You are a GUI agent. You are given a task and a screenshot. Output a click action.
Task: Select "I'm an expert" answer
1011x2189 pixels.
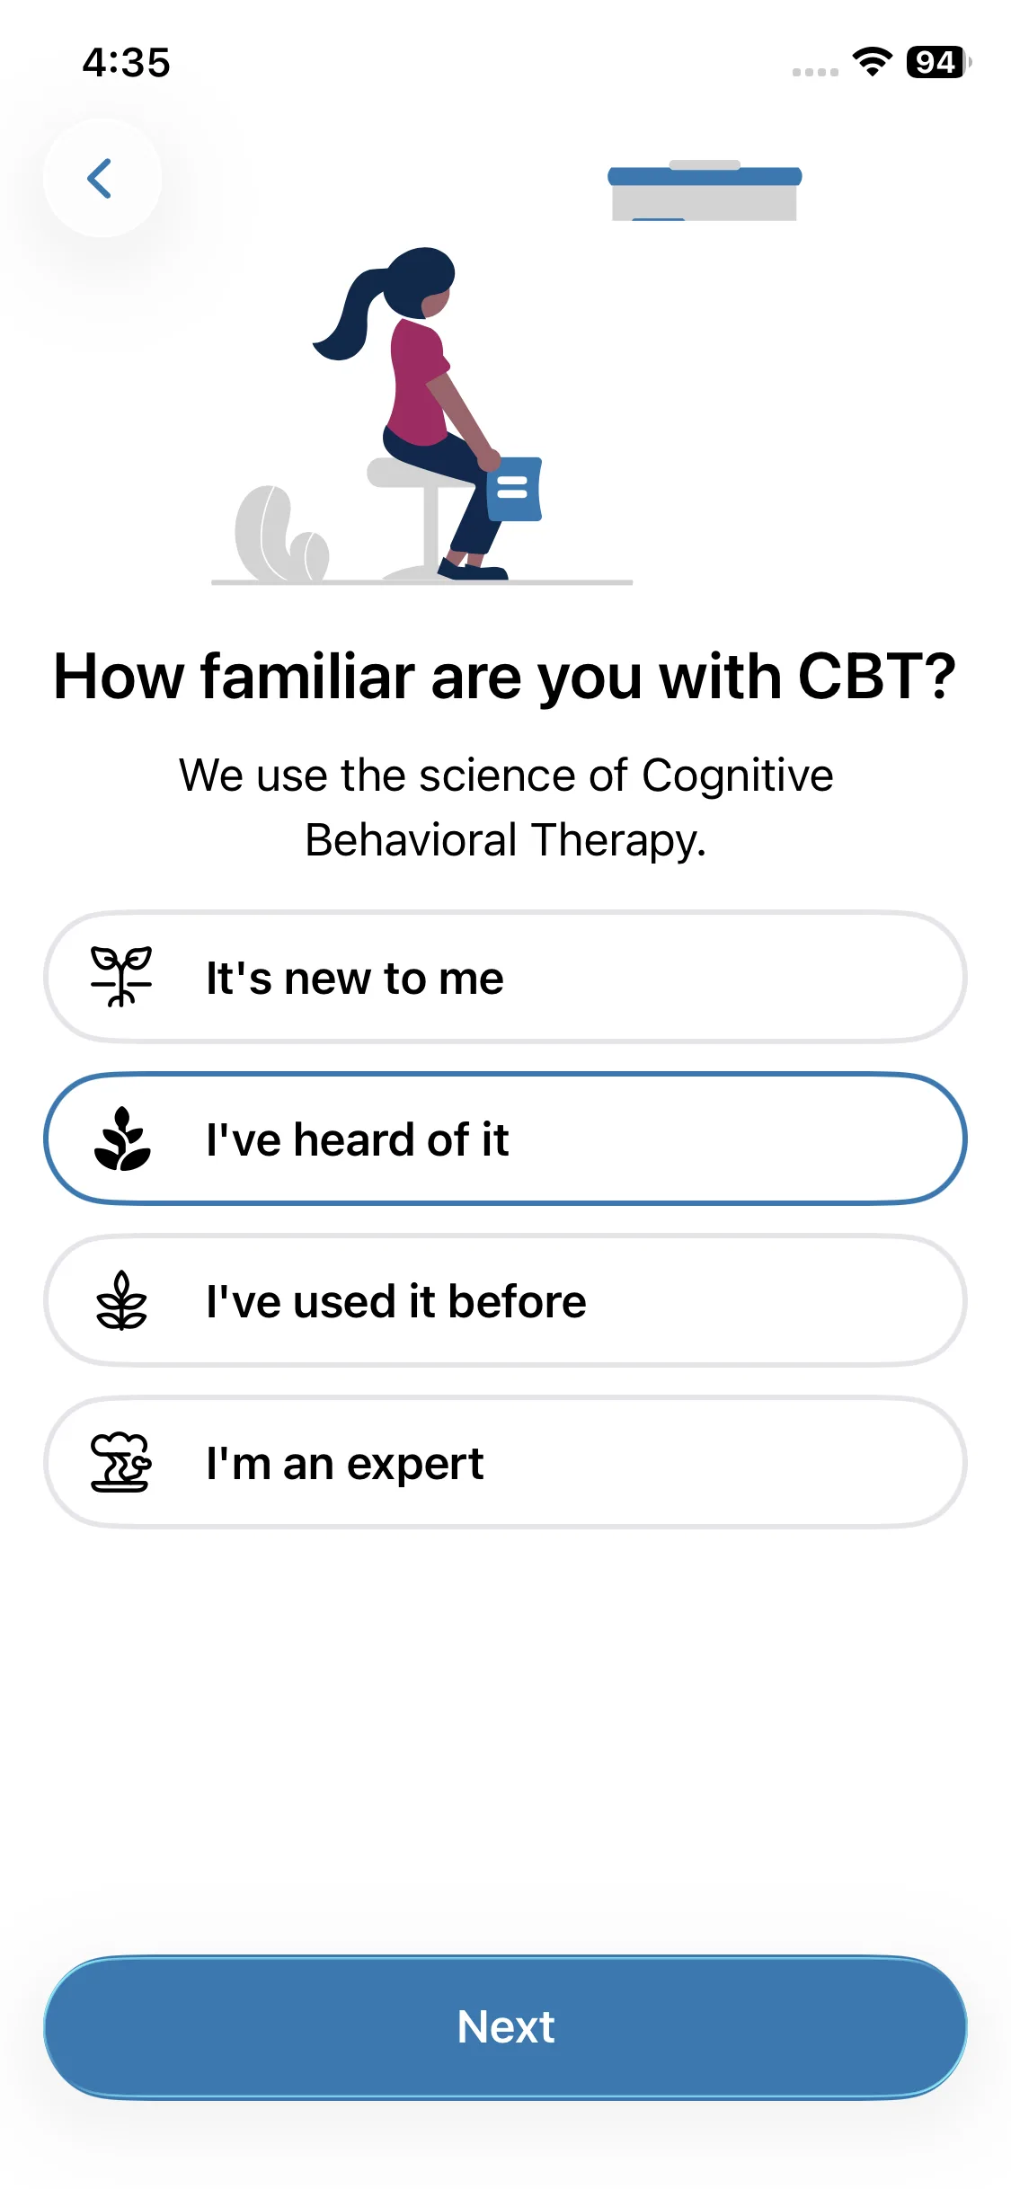pyautogui.click(x=505, y=1462)
